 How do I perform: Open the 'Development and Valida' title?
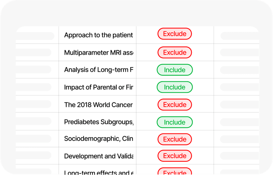click(x=98, y=156)
